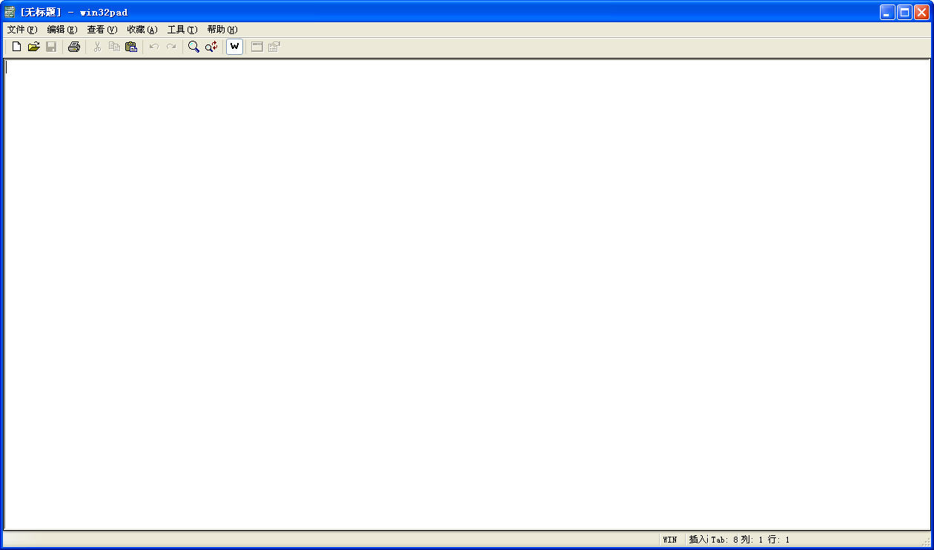Click the settings properties toolbar icon
934x550 pixels.
274,47
